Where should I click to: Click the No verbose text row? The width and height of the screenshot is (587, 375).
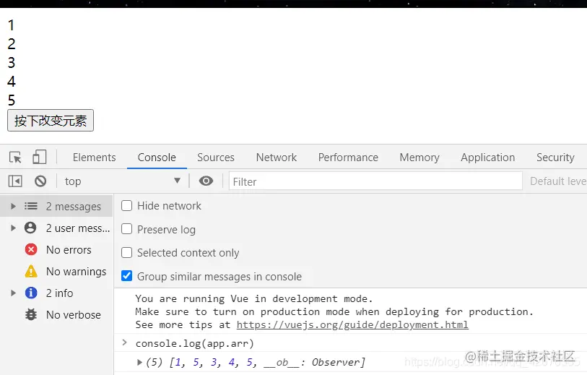[x=74, y=315]
